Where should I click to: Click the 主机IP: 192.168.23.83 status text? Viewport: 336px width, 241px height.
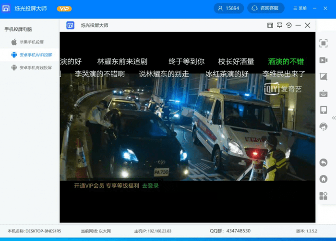[x=153, y=231]
